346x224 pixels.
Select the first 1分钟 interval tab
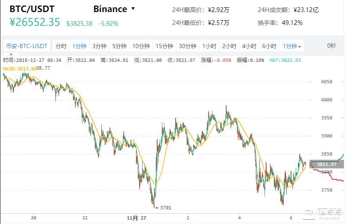click(x=79, y=46)
